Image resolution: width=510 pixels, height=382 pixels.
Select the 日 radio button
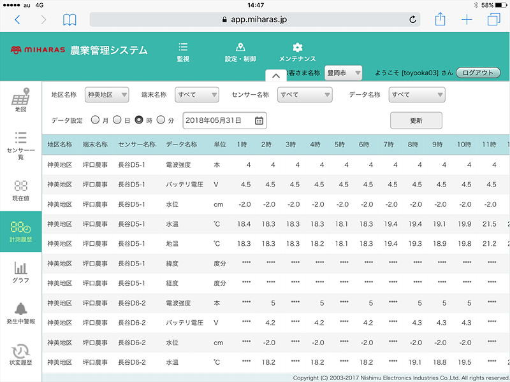pos(117,120)
